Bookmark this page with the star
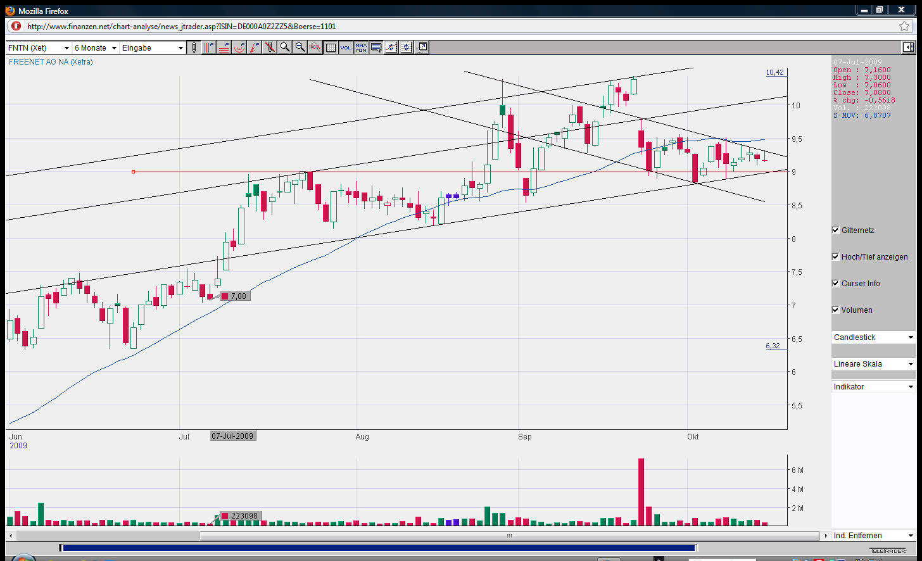 tap(904, 26)
